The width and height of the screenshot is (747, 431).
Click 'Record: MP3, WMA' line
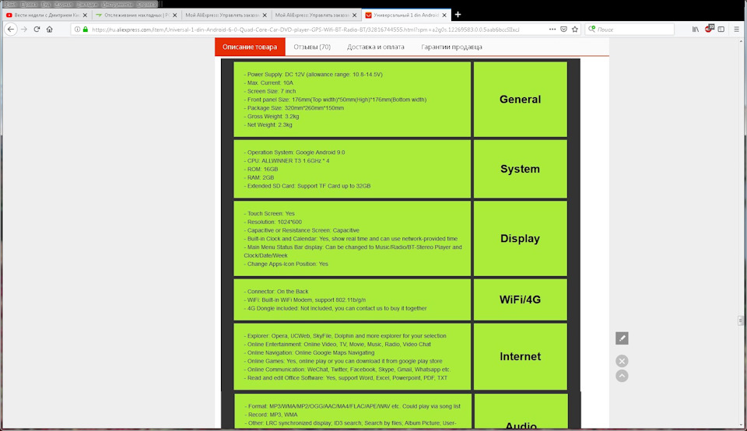[x=272, y=415]
